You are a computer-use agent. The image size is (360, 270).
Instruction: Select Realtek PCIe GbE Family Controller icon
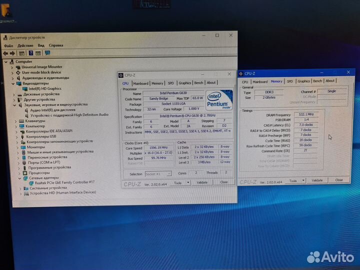coord(31,183)
